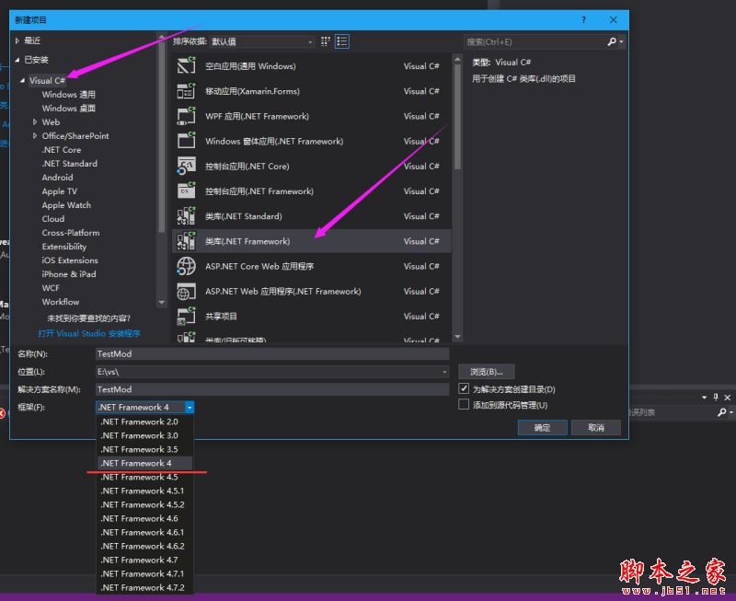
Task: Uncheck create directory for solution checkbox
Action: [x=464, y=388]
